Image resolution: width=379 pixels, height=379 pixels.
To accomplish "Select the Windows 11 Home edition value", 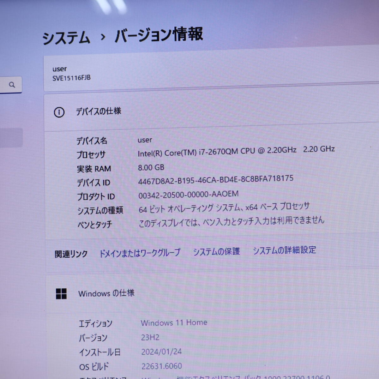I will [174, 323].
